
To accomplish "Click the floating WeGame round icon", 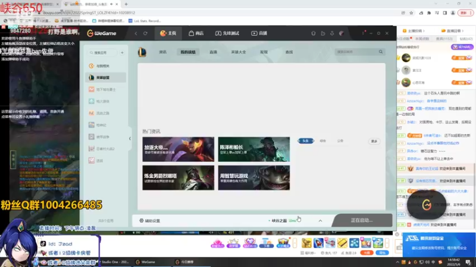I will [427, 205].
